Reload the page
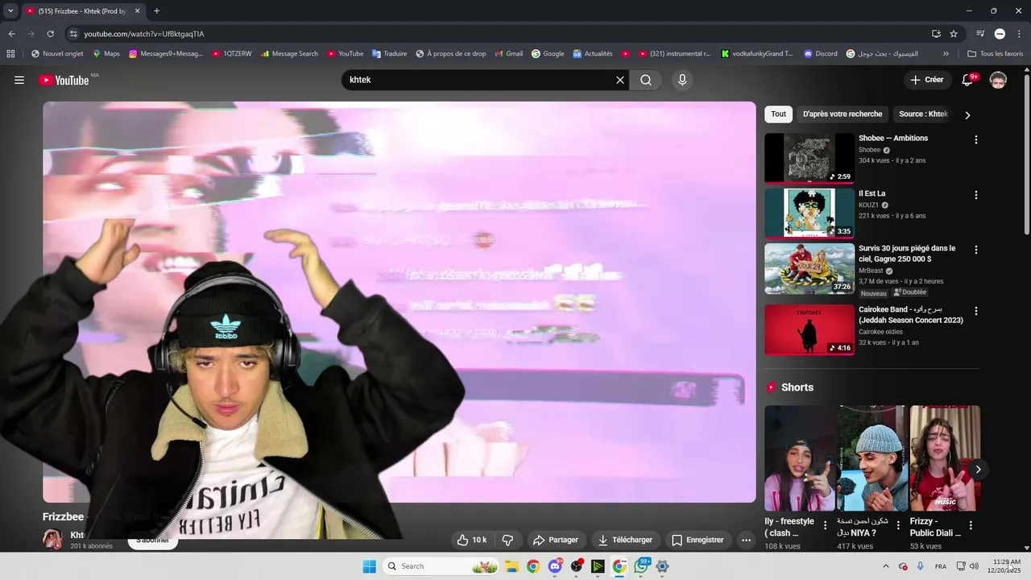Screen dimensions: 1031x580 coord(50,34)
